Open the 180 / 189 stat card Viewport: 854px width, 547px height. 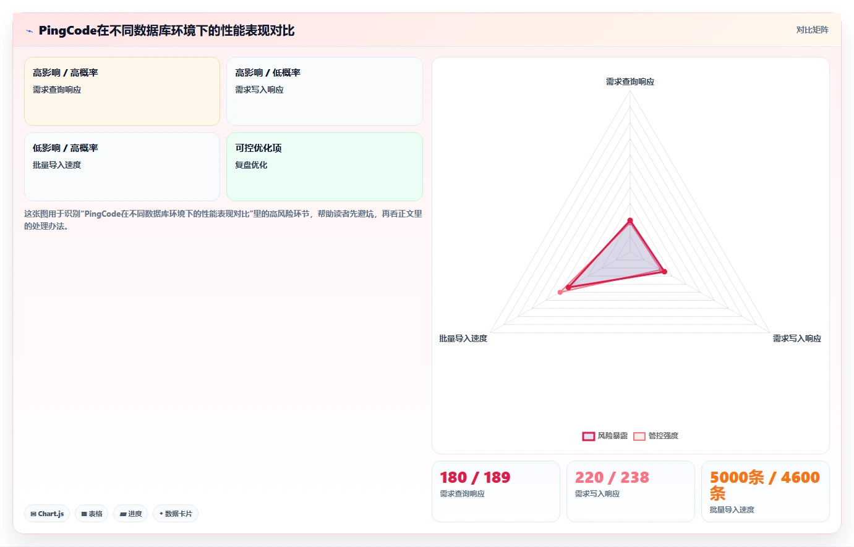click(x=496, y=491)
